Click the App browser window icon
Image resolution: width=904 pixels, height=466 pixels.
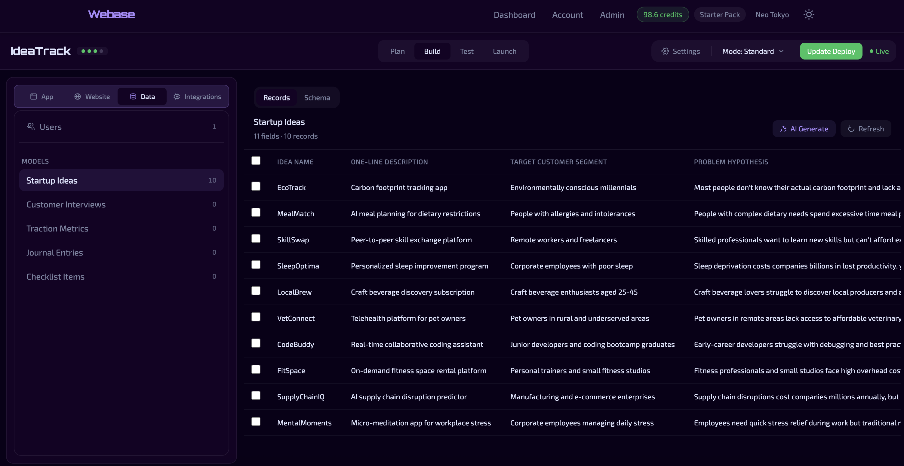[x=34, y=96]
